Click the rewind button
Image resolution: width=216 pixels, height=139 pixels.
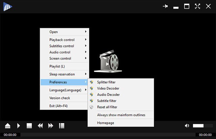tap(40, 126)
